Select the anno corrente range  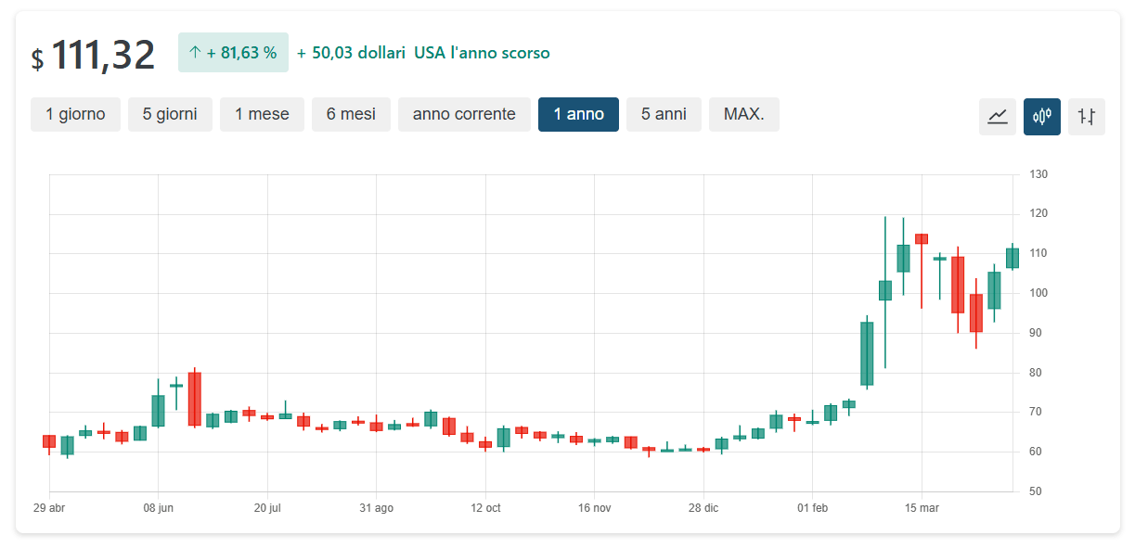click(464, 114)
